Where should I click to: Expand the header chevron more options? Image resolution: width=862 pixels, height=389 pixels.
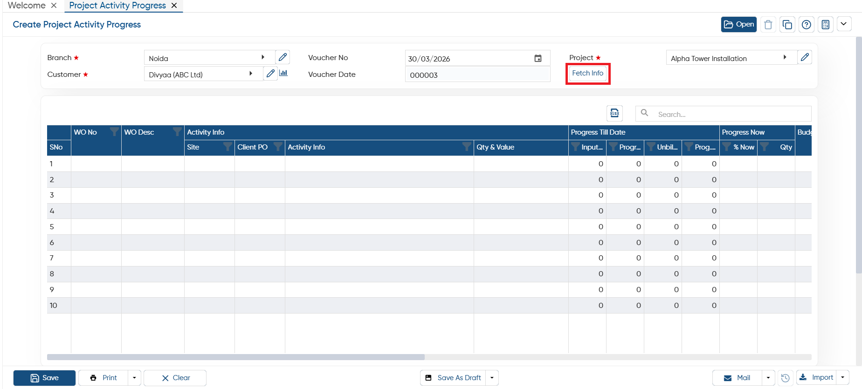pyautogui.click(x=844, y=24)
